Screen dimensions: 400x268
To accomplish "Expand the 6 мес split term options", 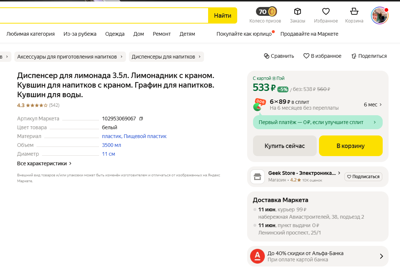I will (x=373, y=105).
